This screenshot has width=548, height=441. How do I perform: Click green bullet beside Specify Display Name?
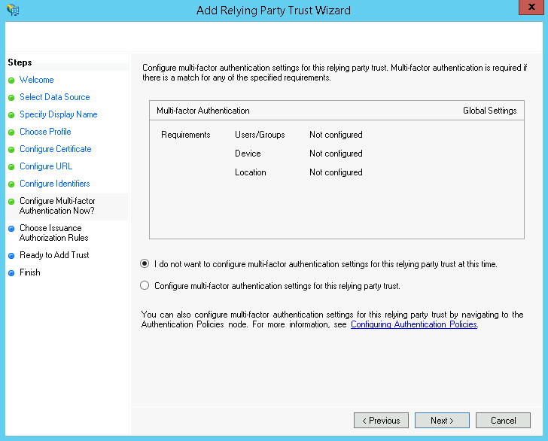(x=11, y=115)
